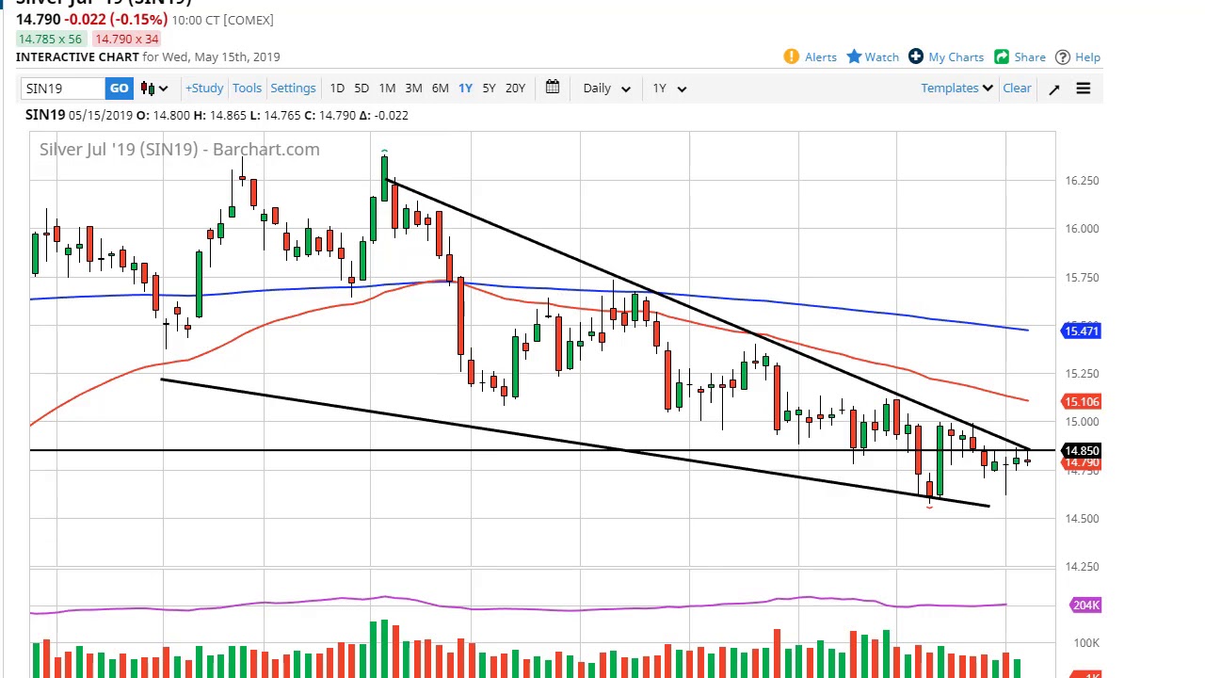Click the INTERACTIVE CHART heading text
The image size is (1205, 678).
coord(77,57)
